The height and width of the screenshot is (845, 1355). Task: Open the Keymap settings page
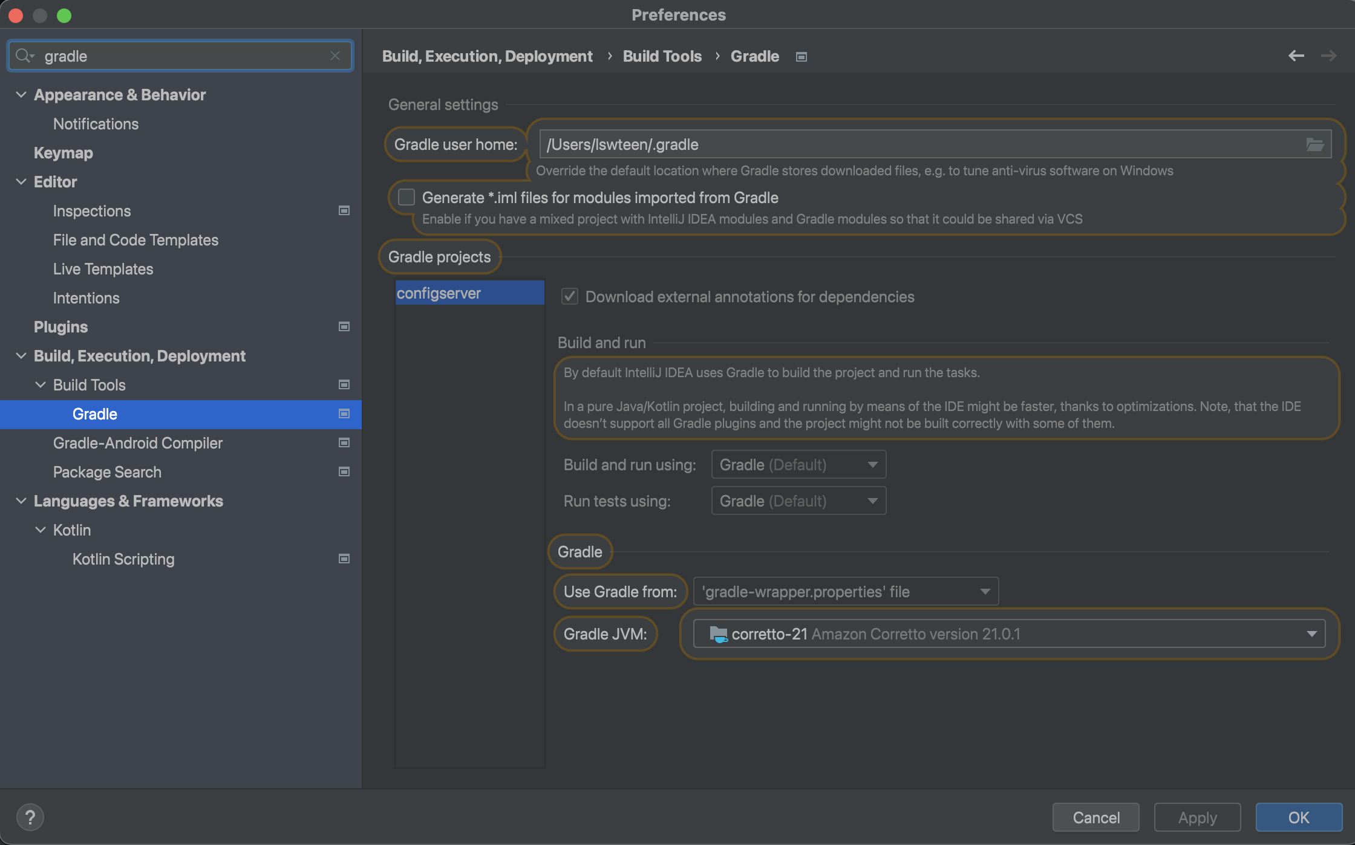click(63, 153)
